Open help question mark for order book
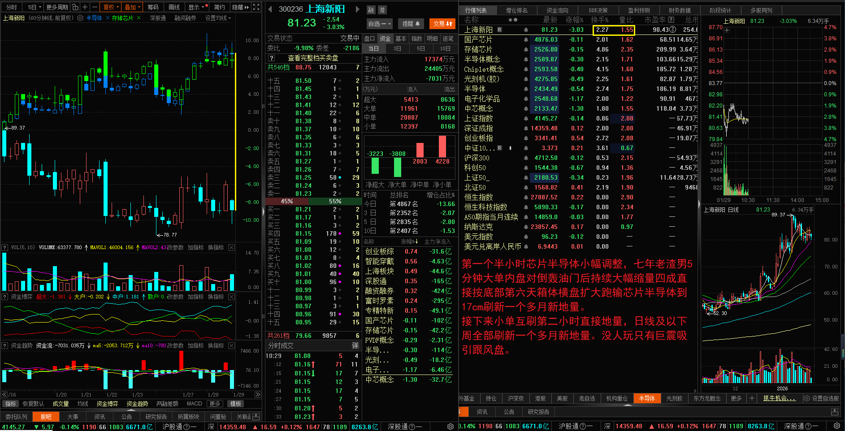 (271, 58)
